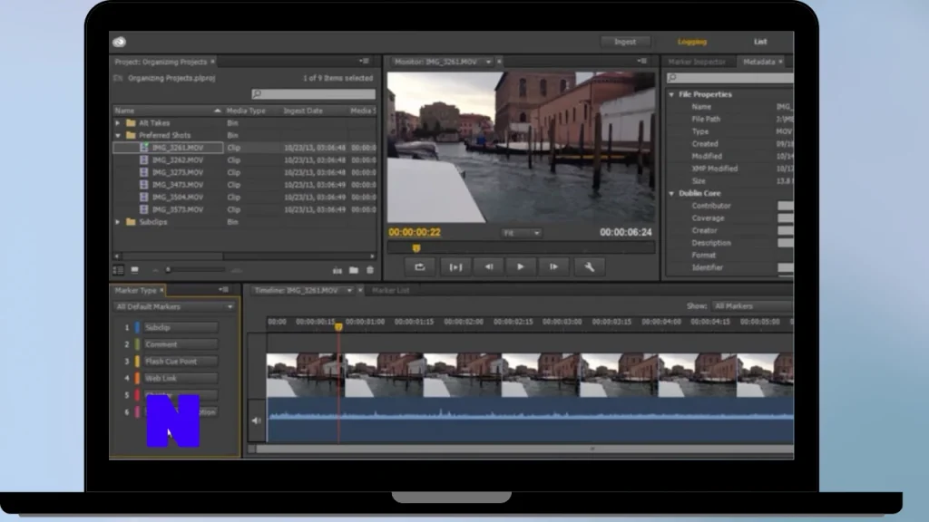Play the clip in the monitor
This screenshot has height=522, width=929.
tap(520, 267)
